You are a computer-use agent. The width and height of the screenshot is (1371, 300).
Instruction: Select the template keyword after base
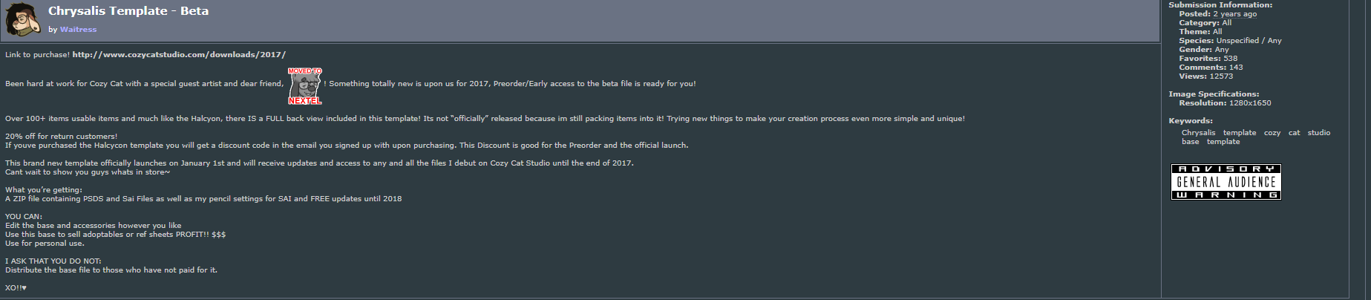1223,142
